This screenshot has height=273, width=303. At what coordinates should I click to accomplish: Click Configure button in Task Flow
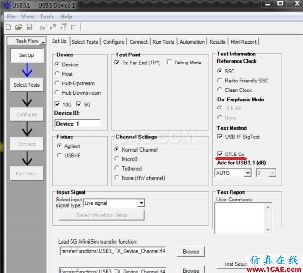(x=27, y=114)
